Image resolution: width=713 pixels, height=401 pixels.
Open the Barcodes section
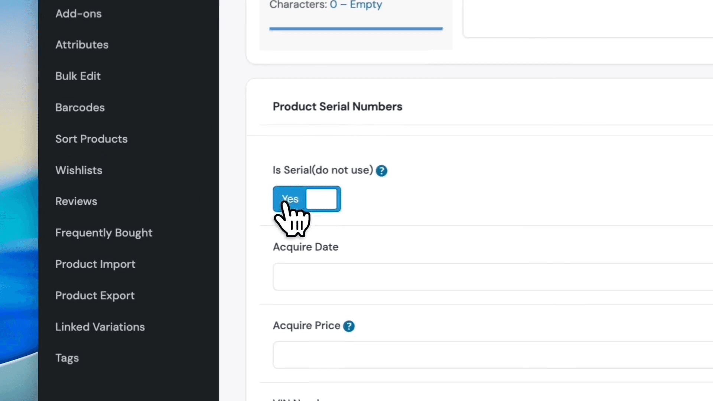[x=80, y=108]
